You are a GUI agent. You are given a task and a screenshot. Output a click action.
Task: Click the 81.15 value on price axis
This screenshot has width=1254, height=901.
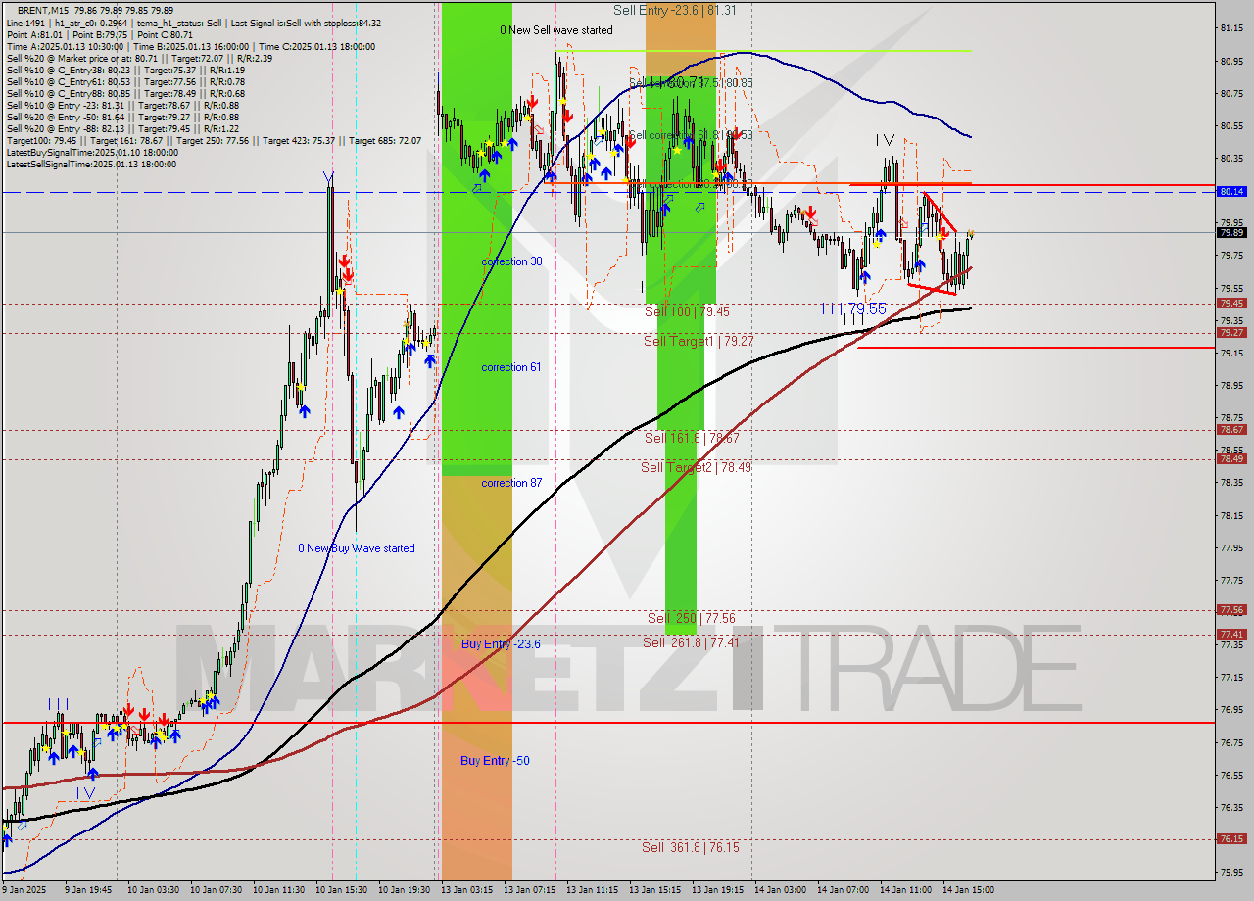point(1231,28)
